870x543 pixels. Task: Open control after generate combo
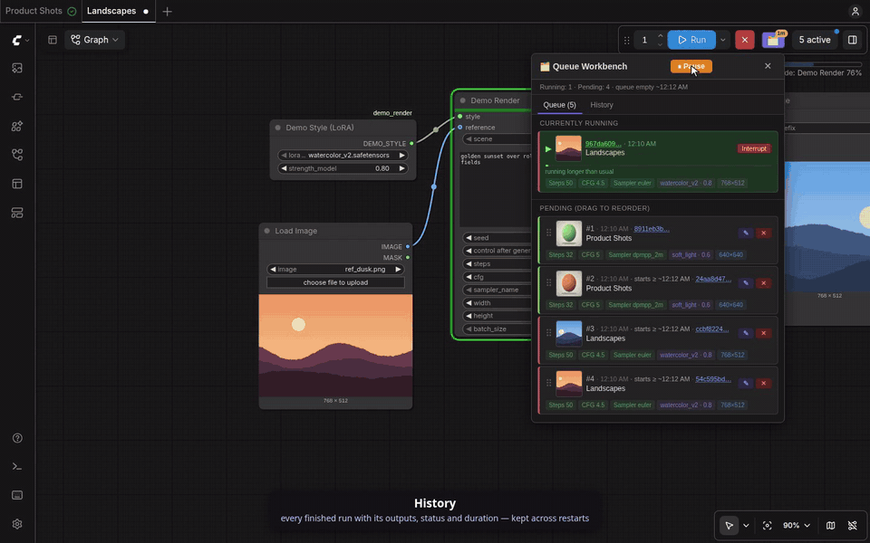[x=497, y=251]
